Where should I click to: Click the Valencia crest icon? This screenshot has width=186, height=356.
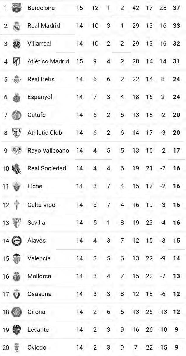(16, 258)
